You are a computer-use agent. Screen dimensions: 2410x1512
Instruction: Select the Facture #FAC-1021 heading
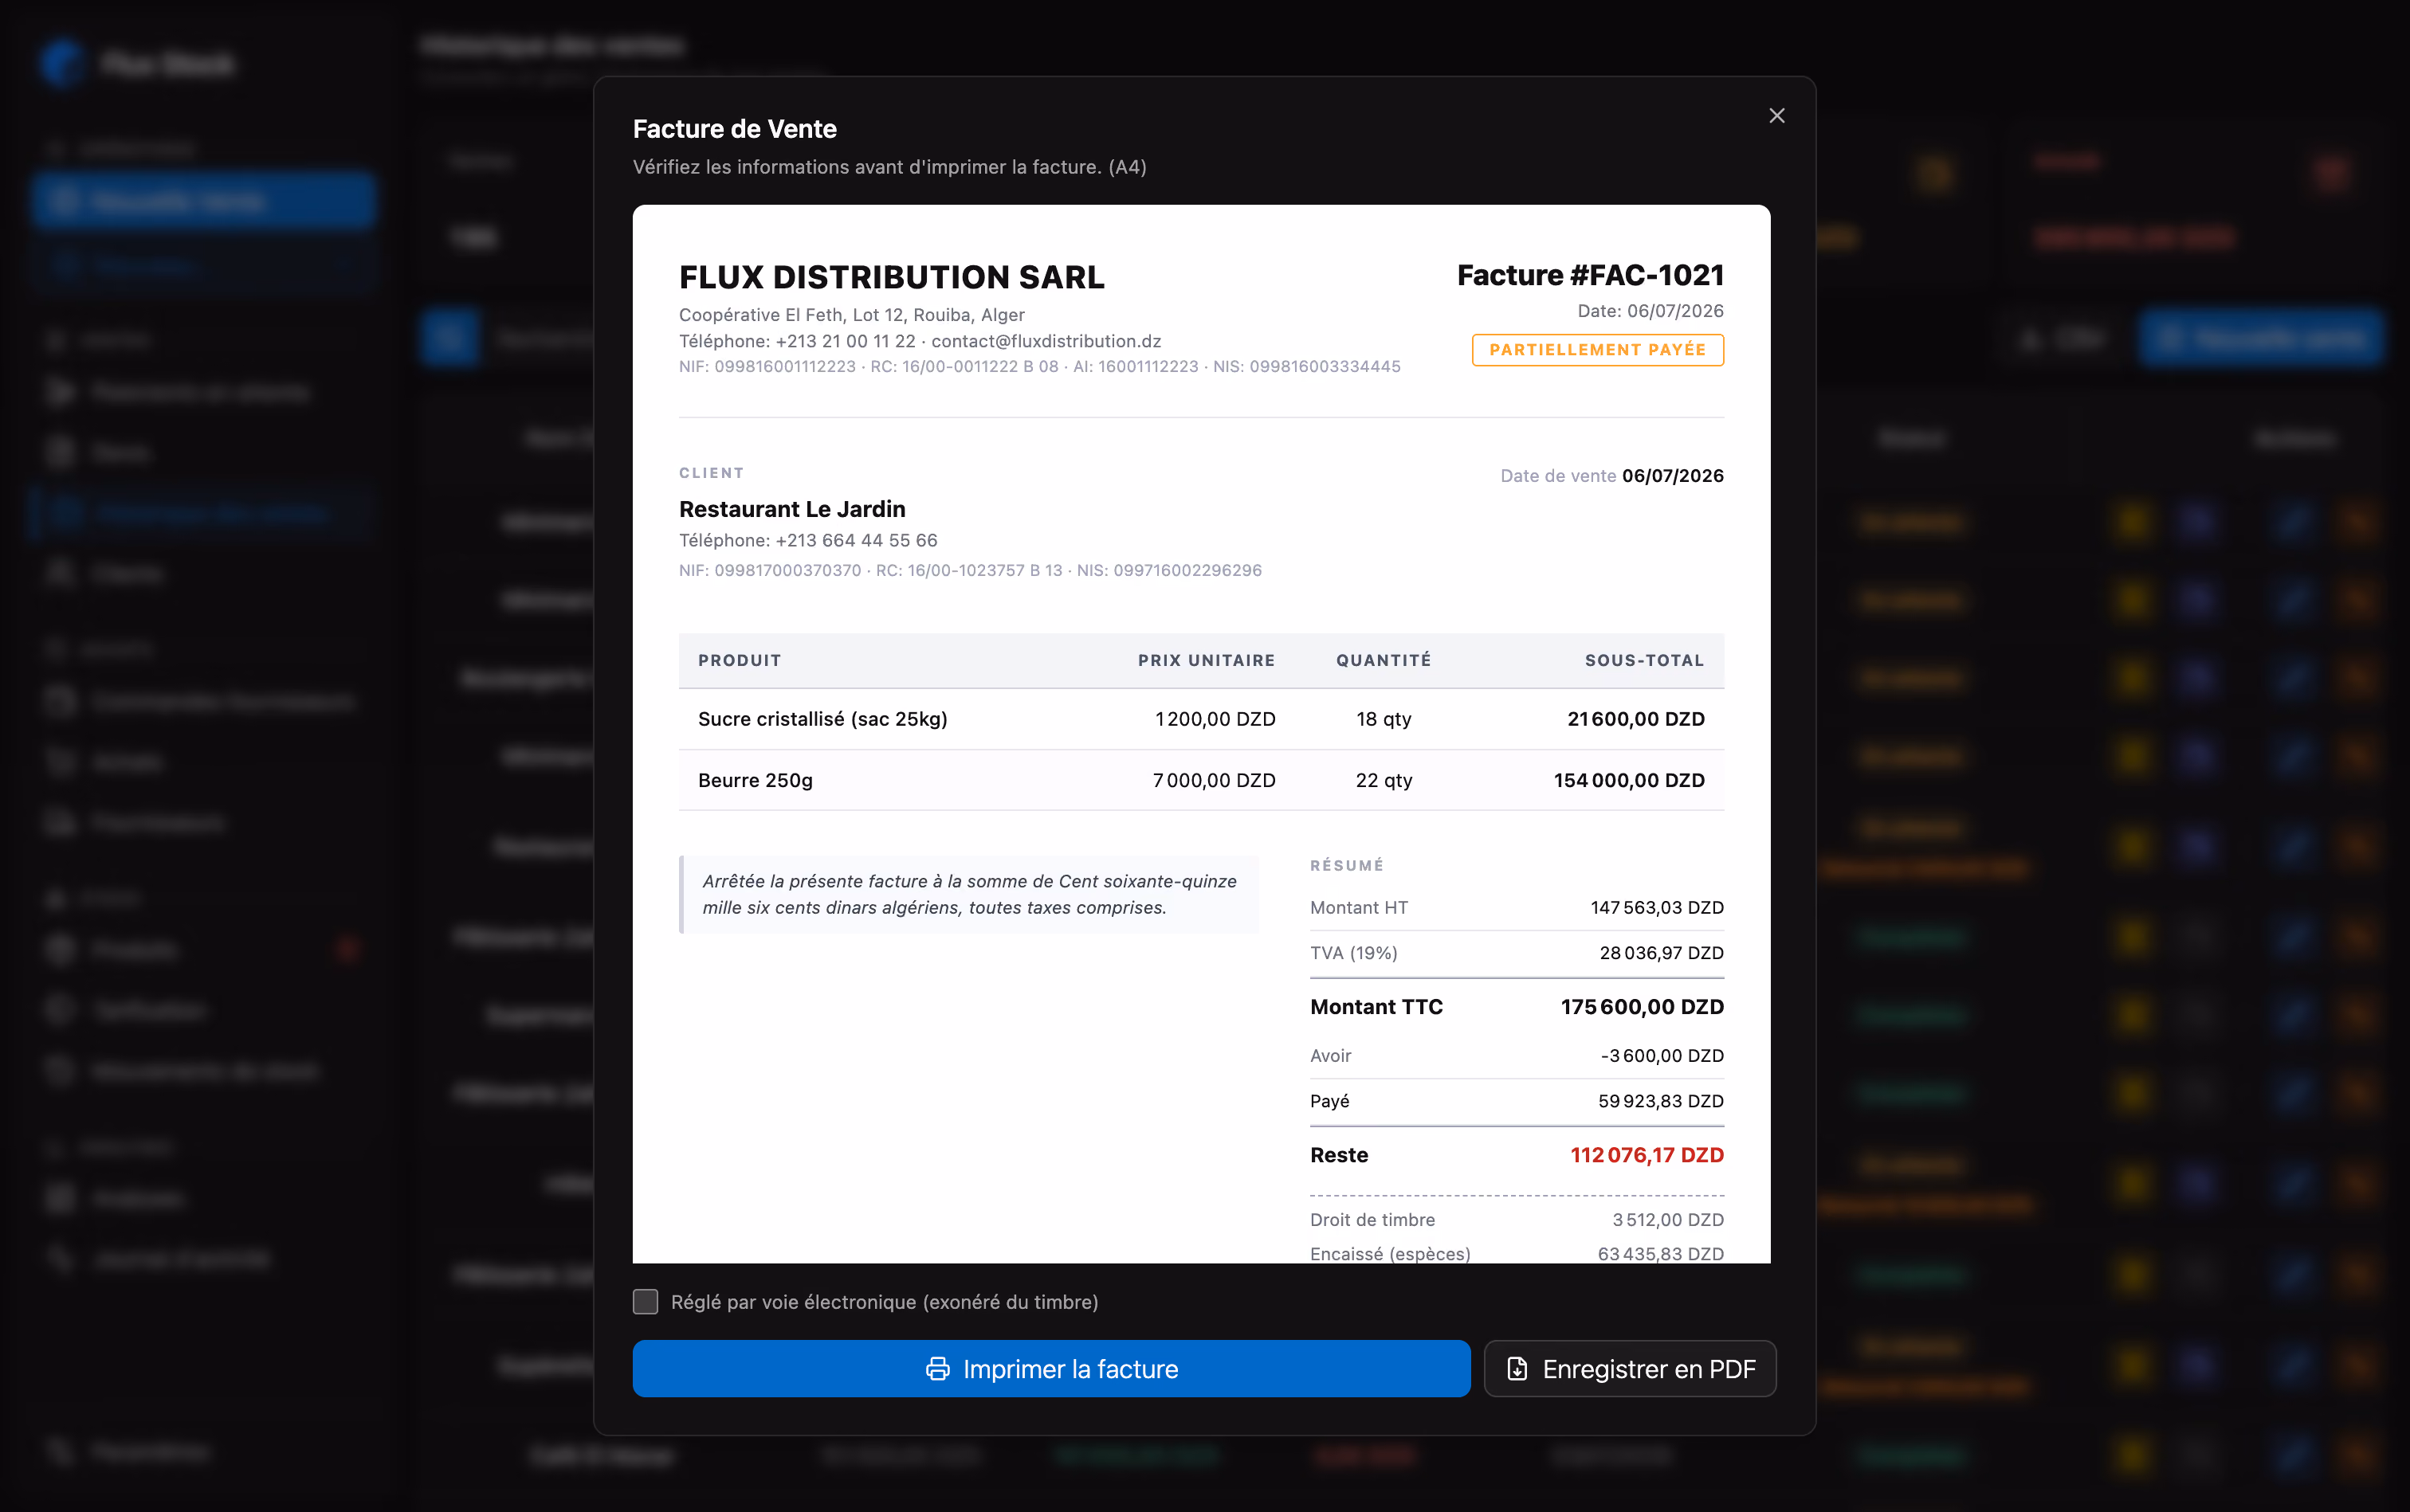point(1590,275)
